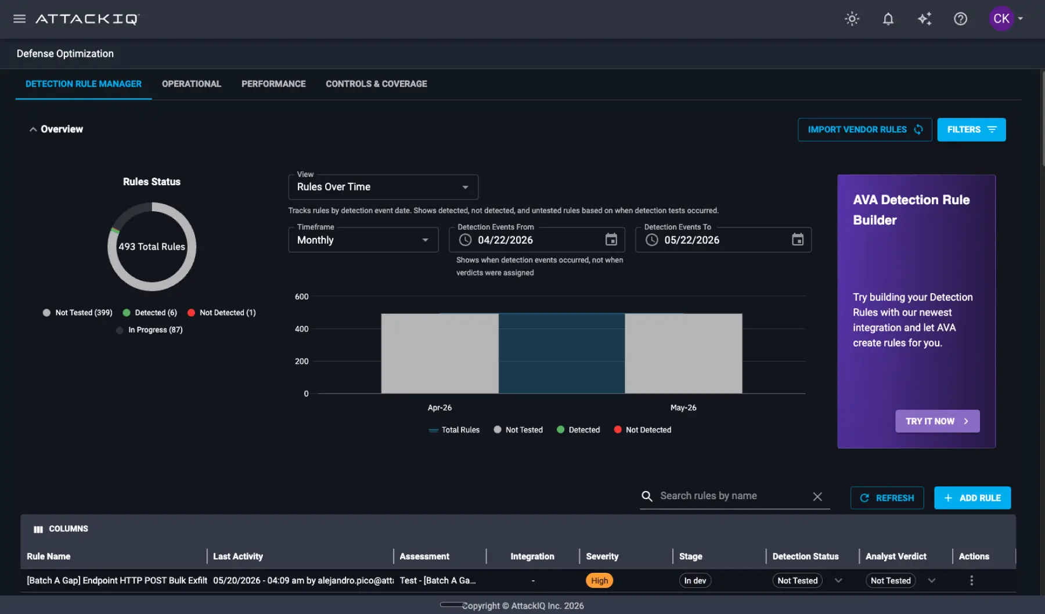
Task: Open calendar for Detection Events To
Action: point(798,240)
